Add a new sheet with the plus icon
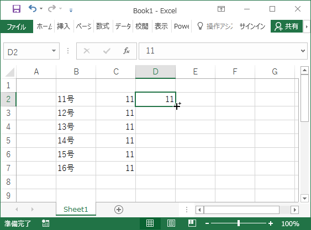This screenshot has width=311, height=230. coord(119,210)
